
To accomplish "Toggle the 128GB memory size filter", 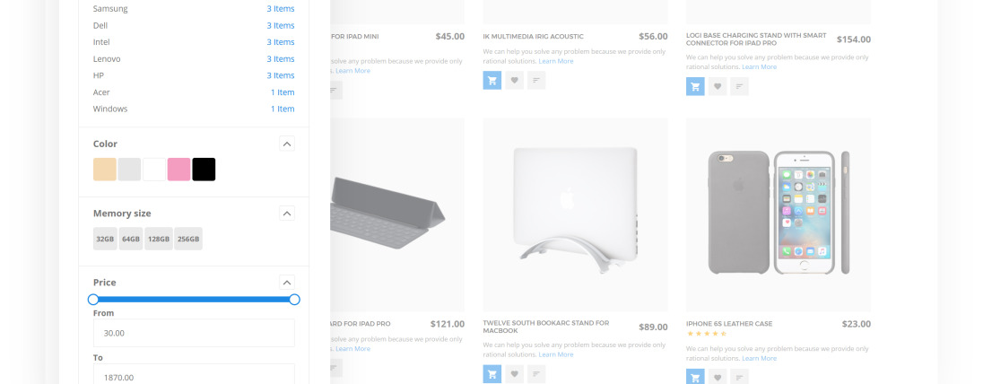I will pyautogui.click(x=159, y=239).
